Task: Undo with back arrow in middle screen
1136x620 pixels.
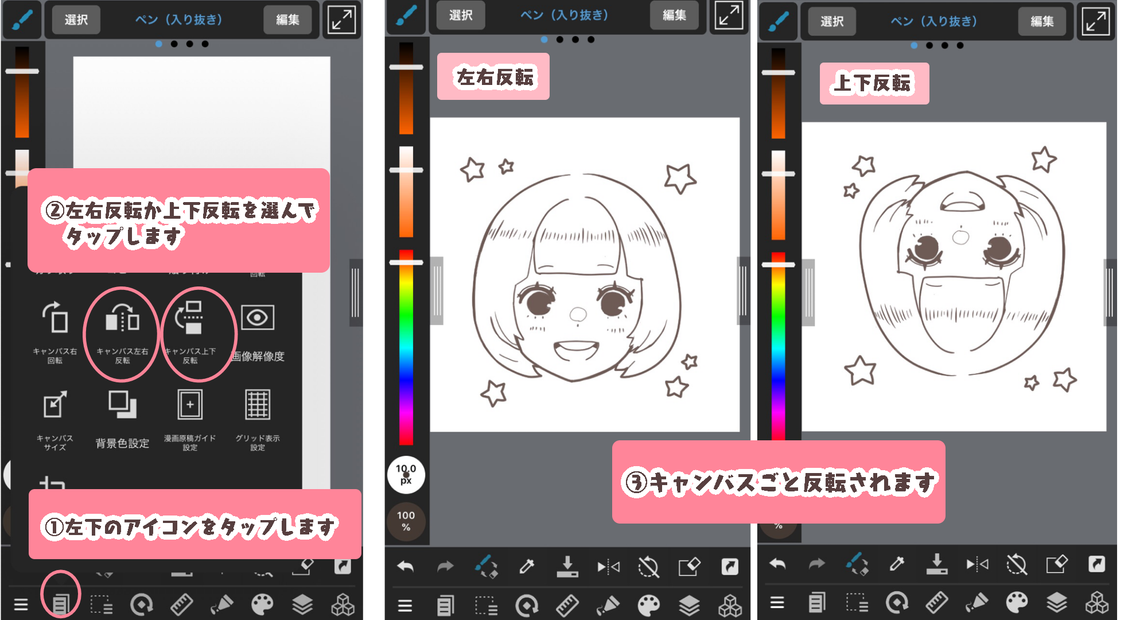Action: click(x=405, y=567)
